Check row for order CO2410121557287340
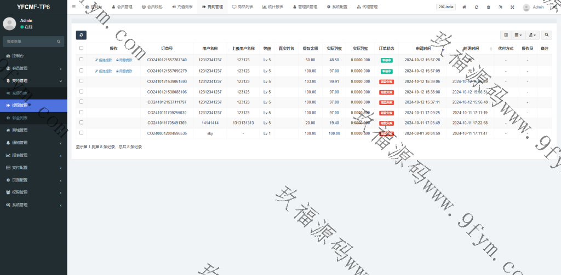The image size is (561, 275). (82, 60)
